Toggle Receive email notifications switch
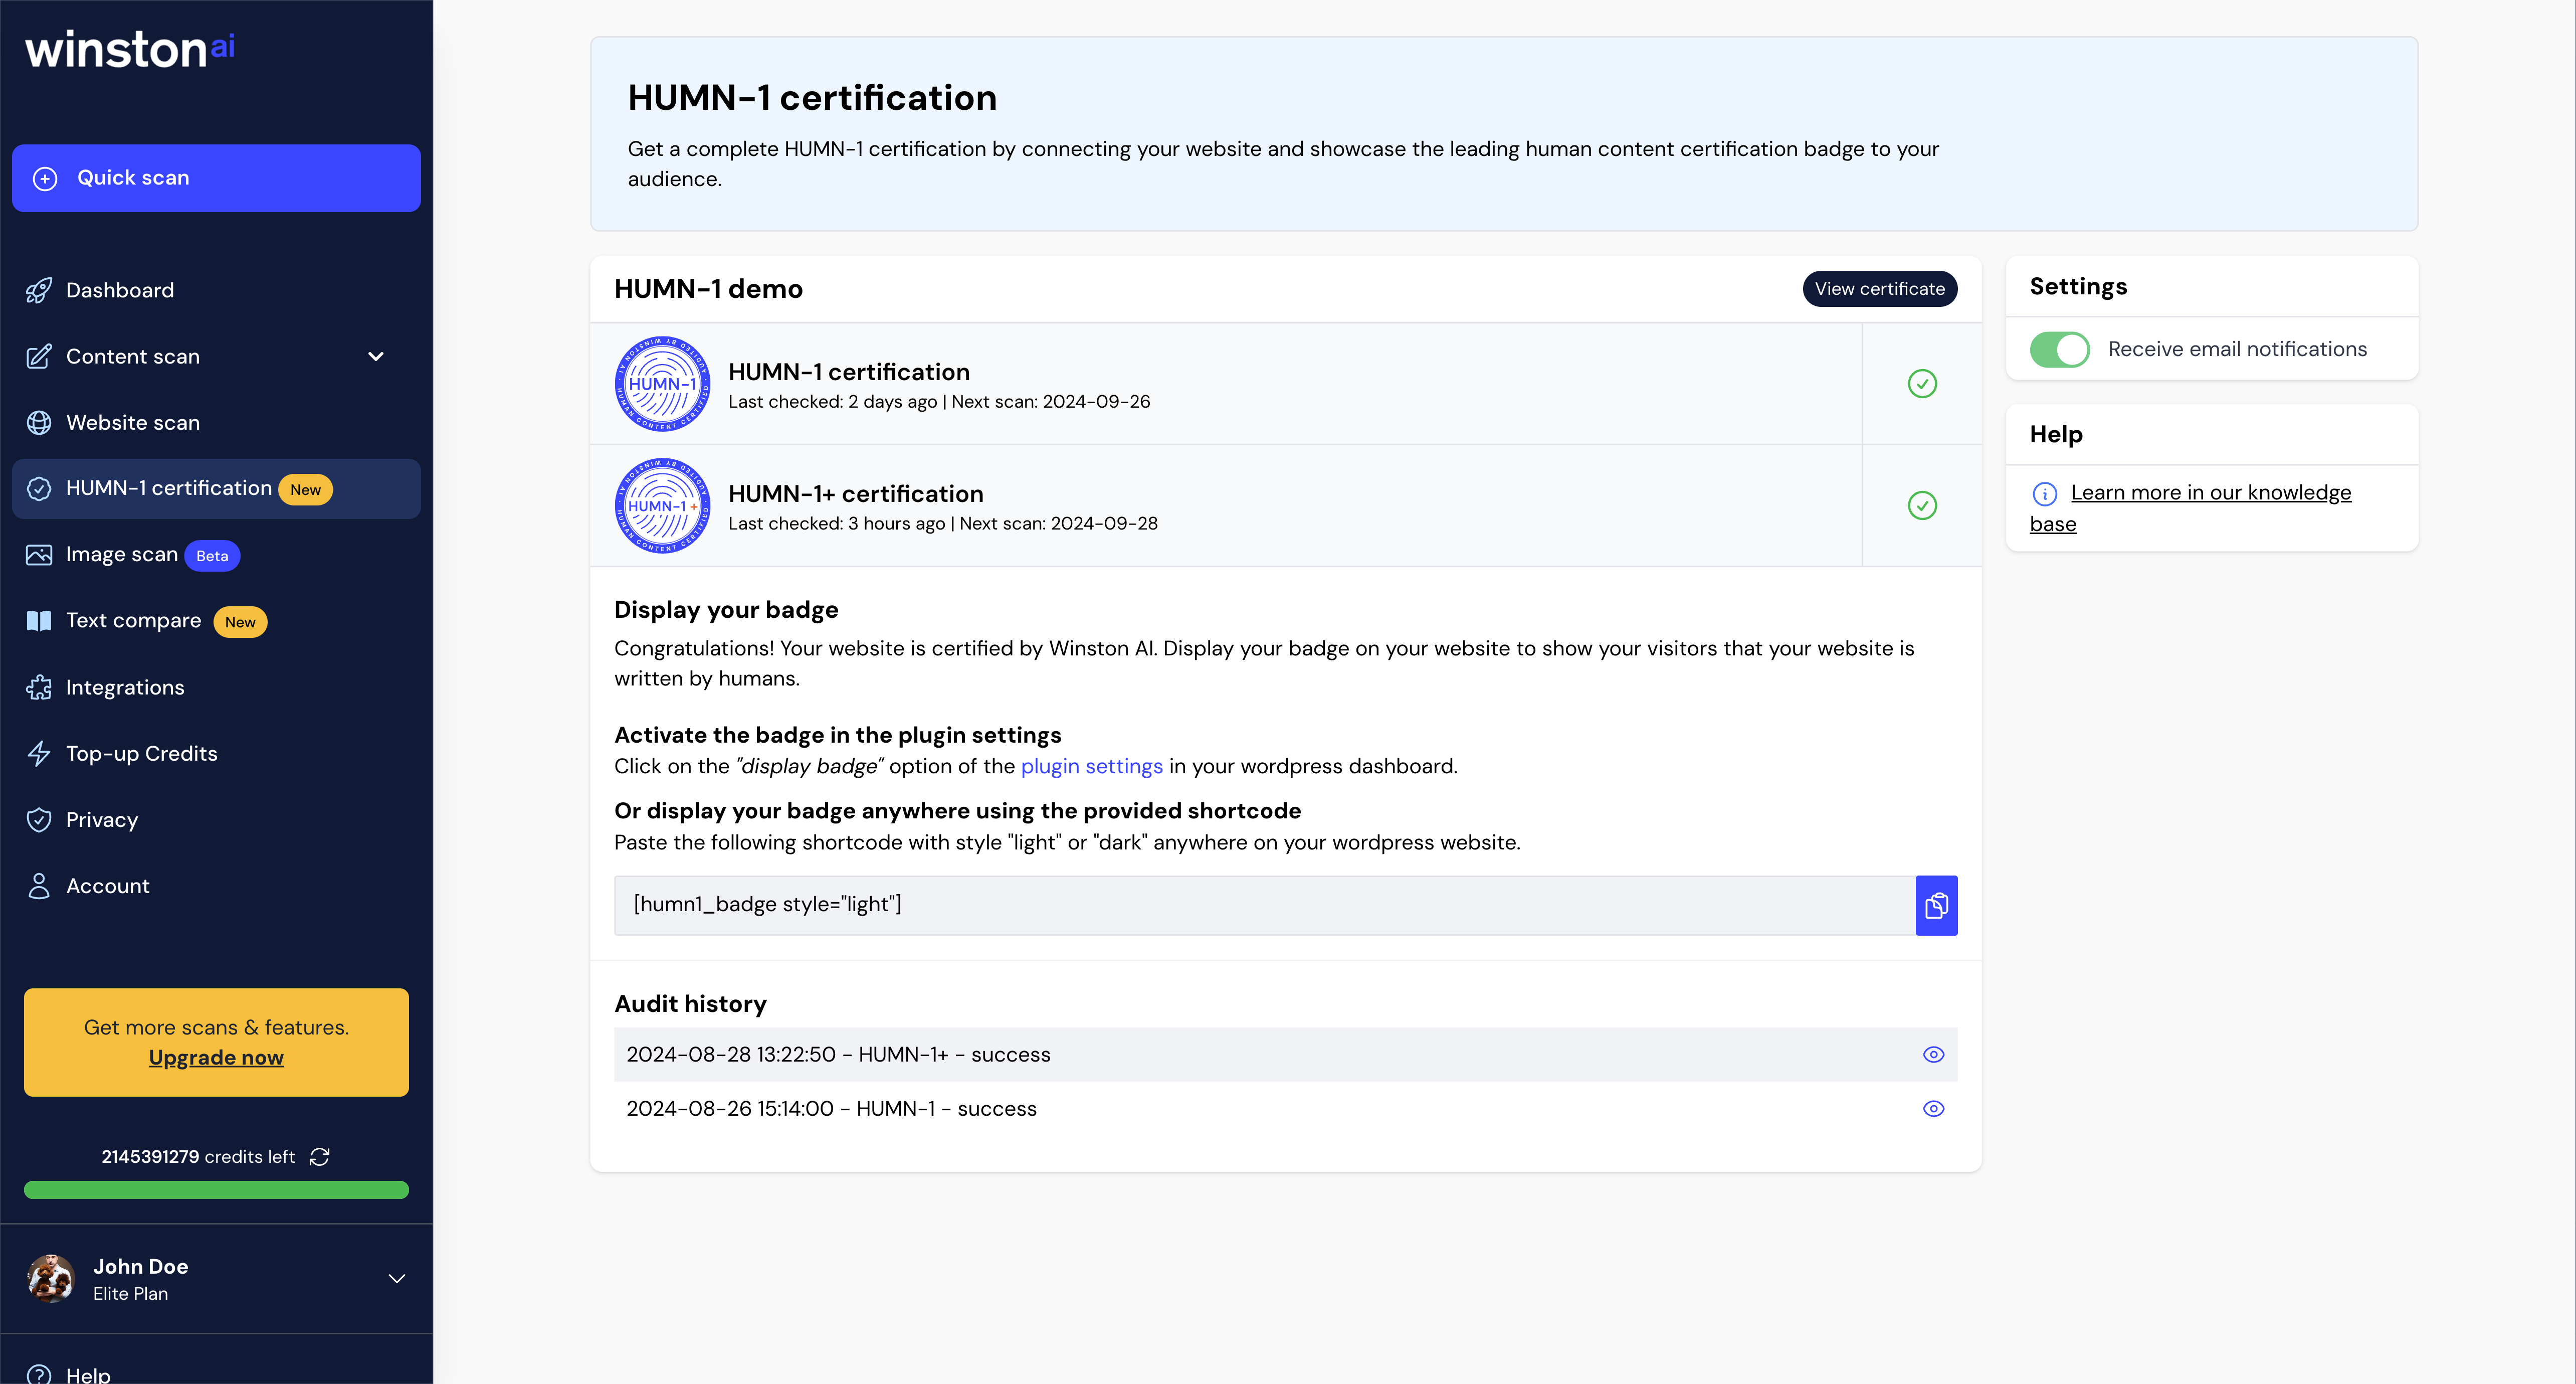Screen dimensions: 2576x1384 (x=2059, y=349)
